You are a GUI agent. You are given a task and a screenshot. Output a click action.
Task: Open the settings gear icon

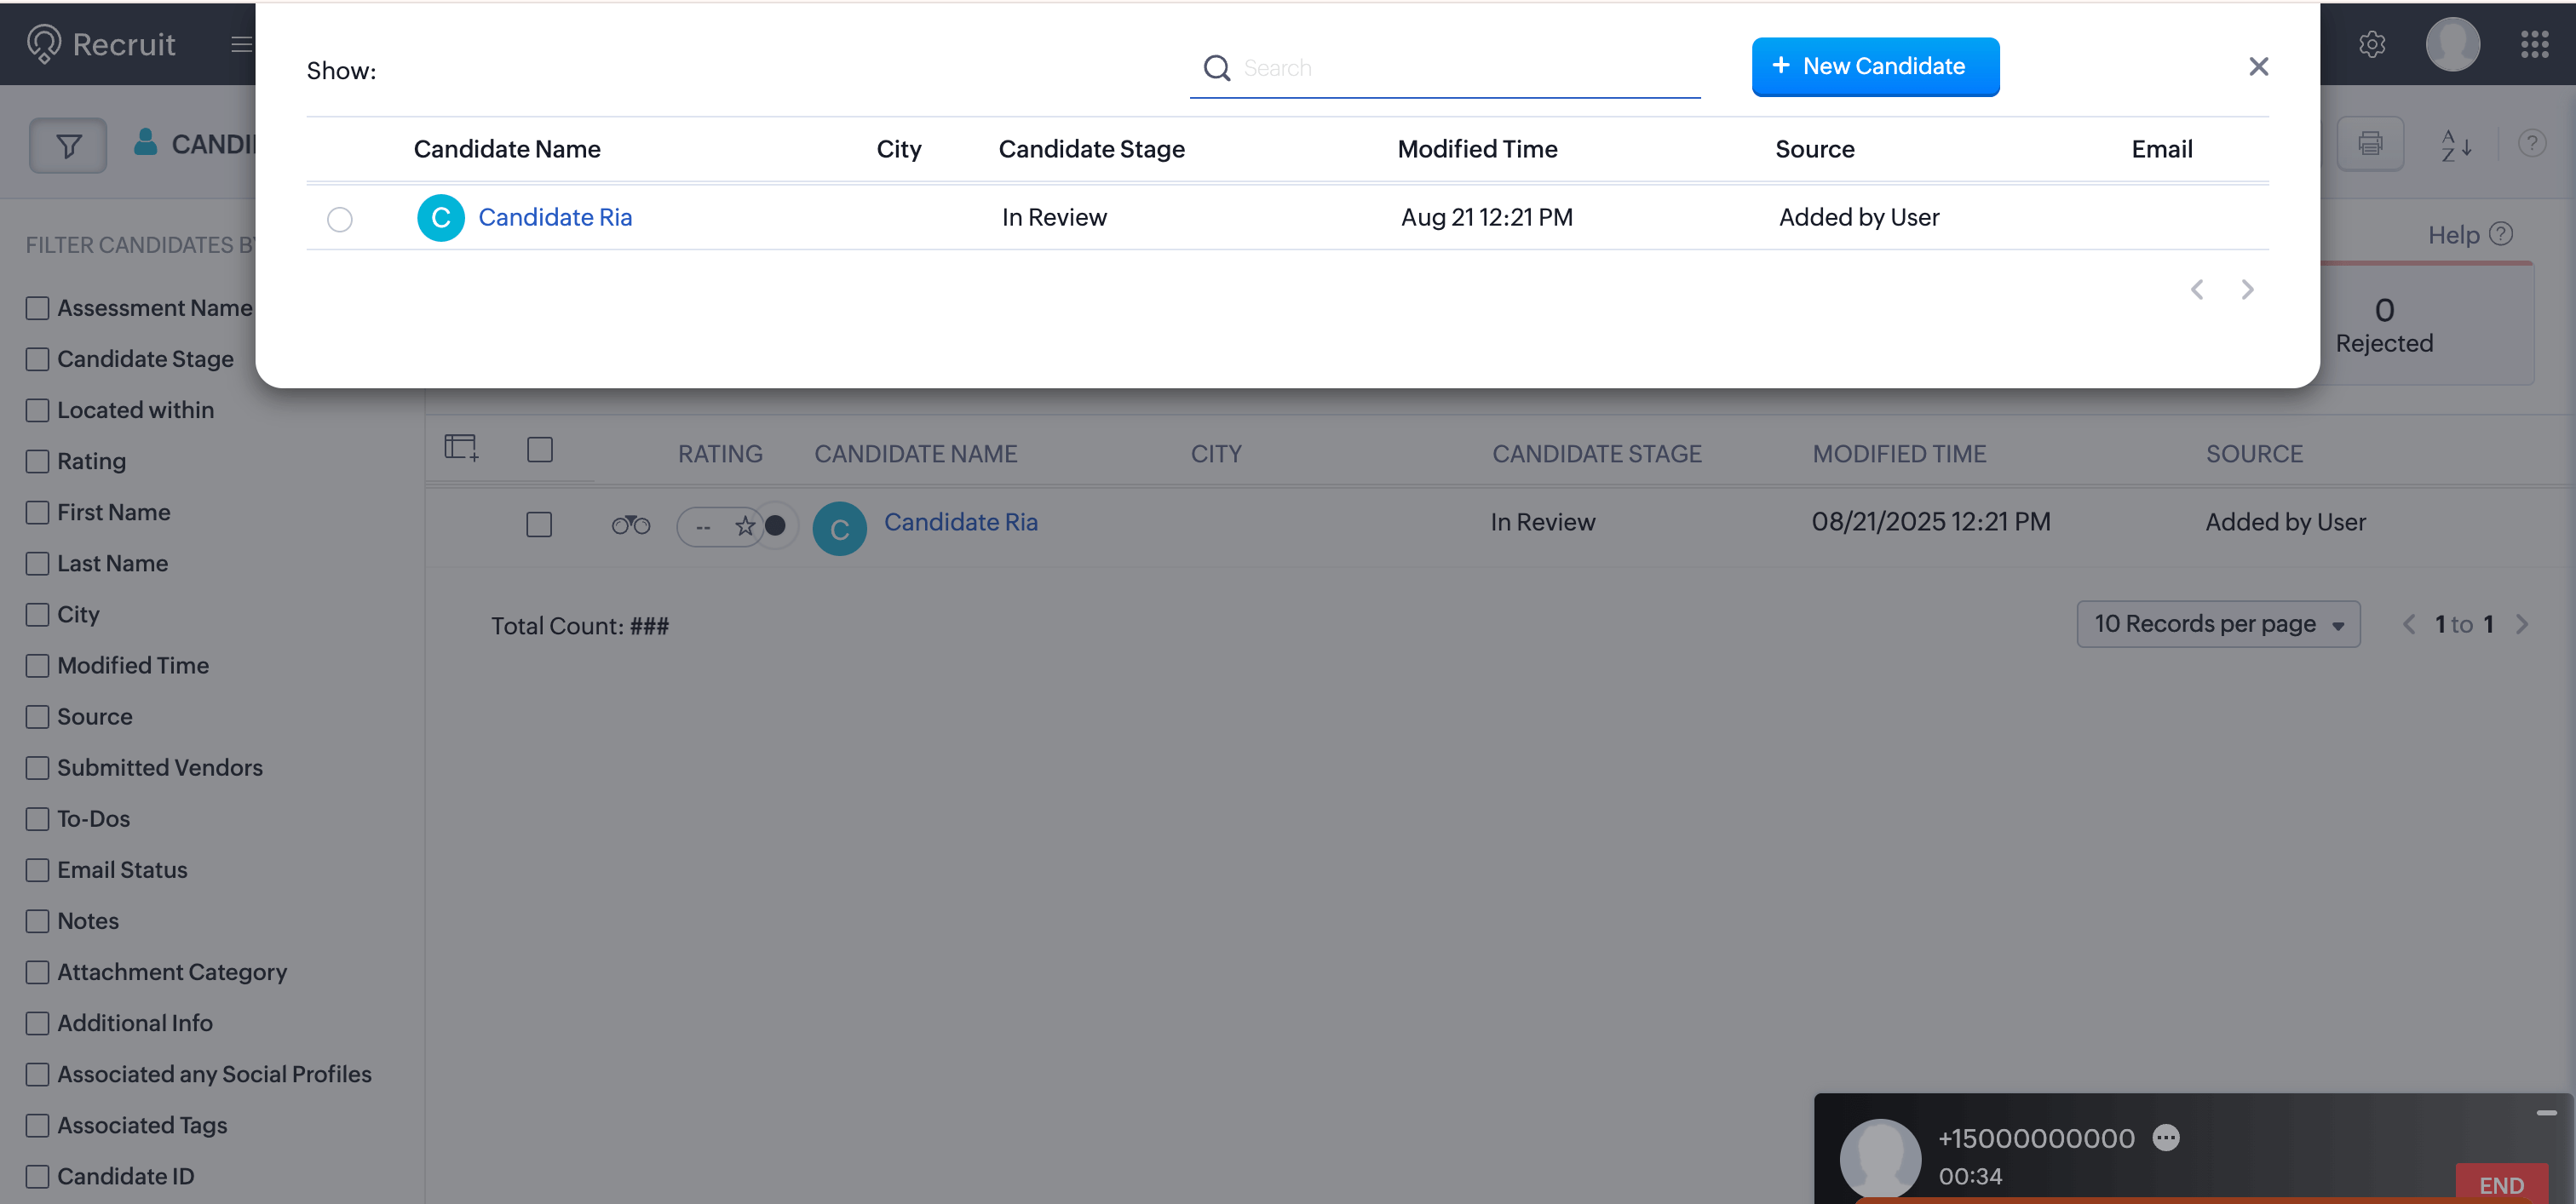[x=2371, y=44]
